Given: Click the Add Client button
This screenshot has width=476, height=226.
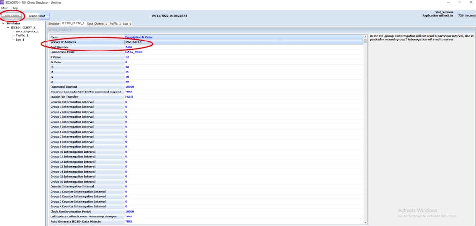Looking at the screenshot, I should point(12,16).
